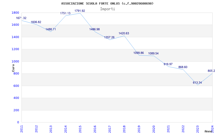The width and height of the screenshot is (215, 134).
Task: Click the Euro axis label
Action: (x=13, y=68)
